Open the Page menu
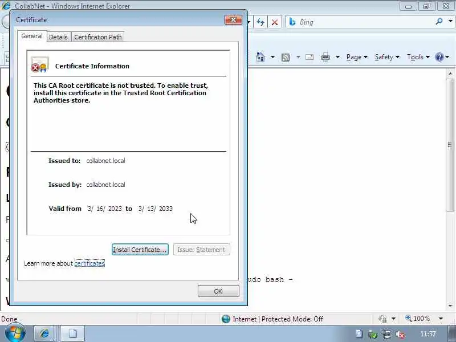This screenshot has width=456, height=342. pos(357,57)
